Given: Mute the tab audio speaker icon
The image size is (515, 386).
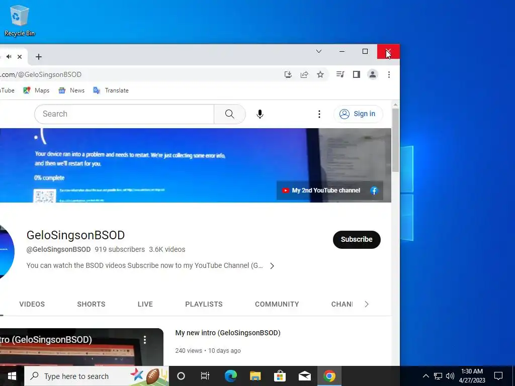Looking at the screenshot, I should pos(9,57).
